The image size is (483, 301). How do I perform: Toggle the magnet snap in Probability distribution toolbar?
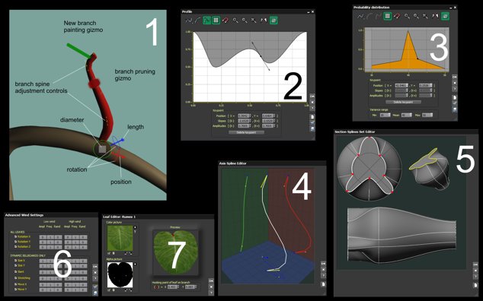click(x=397, y=16)
